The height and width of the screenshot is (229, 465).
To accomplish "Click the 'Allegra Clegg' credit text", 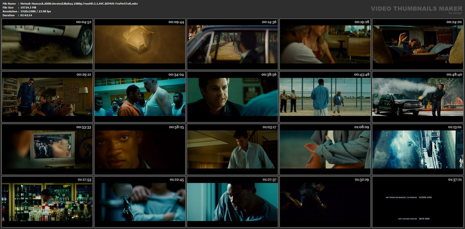I will click(x=426, y=197).
